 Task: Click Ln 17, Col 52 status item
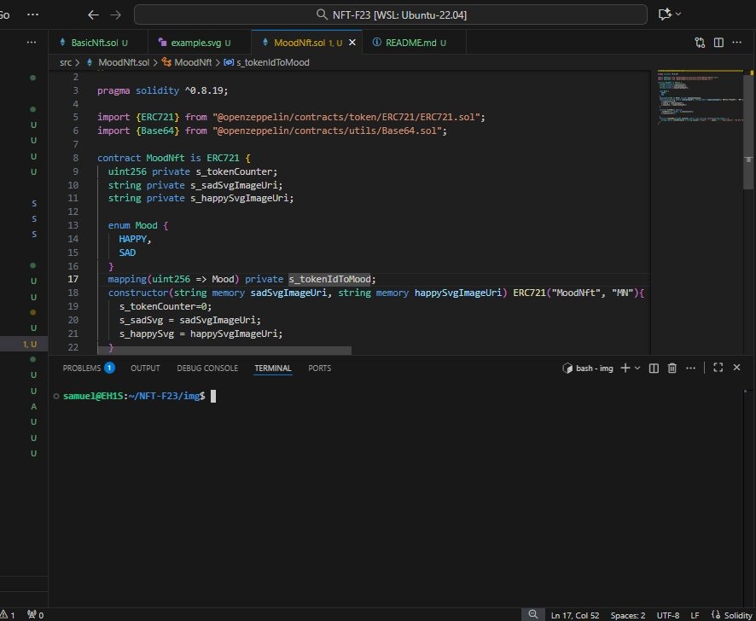tap(575, 615)
